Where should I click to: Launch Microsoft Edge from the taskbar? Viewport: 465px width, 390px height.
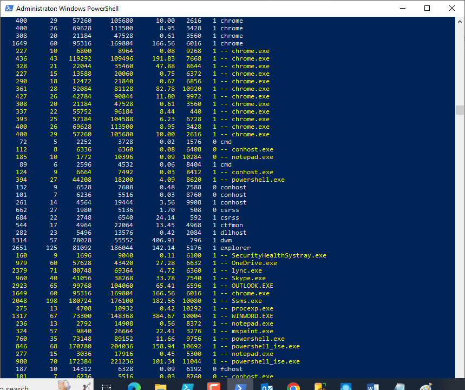[x=134, y=386]
